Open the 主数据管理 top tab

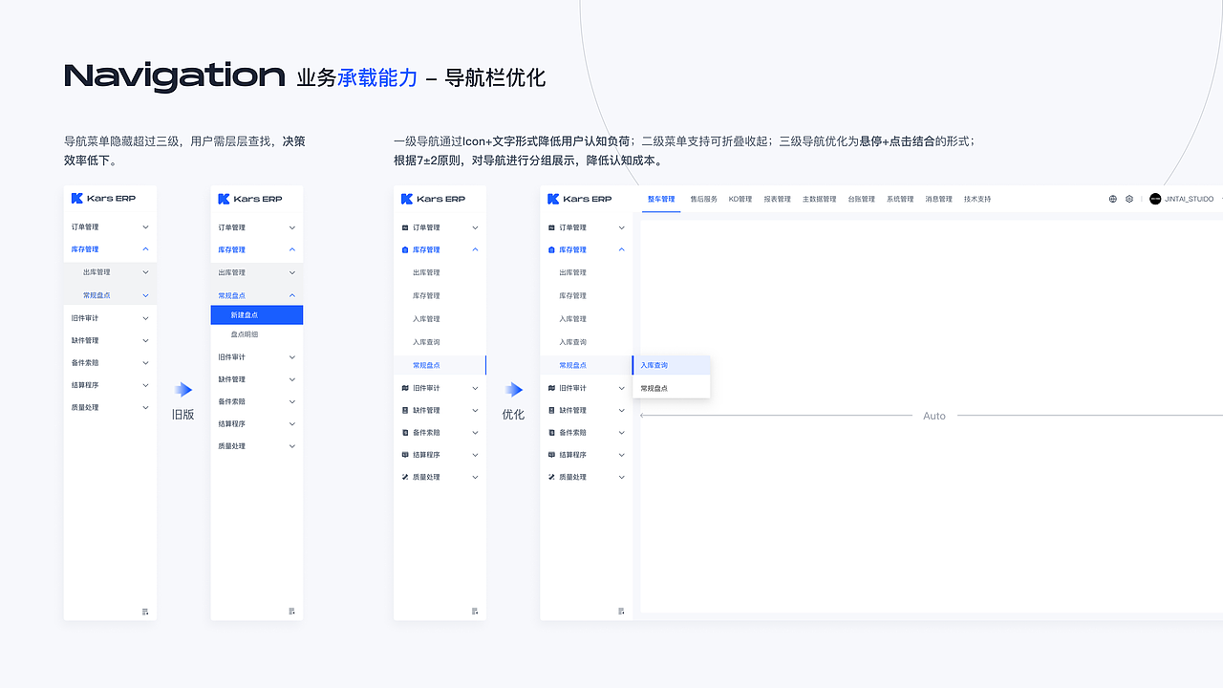coord(820,199)
